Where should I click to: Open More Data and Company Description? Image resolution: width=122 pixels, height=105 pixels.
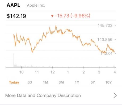(61, 95)
